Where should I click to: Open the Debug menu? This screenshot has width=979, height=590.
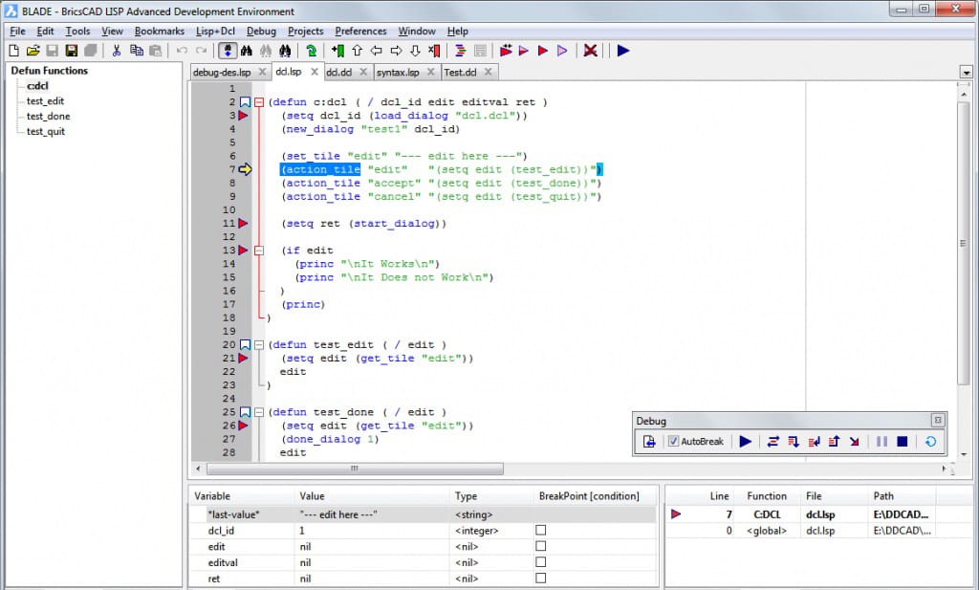[x=261, y=32]
